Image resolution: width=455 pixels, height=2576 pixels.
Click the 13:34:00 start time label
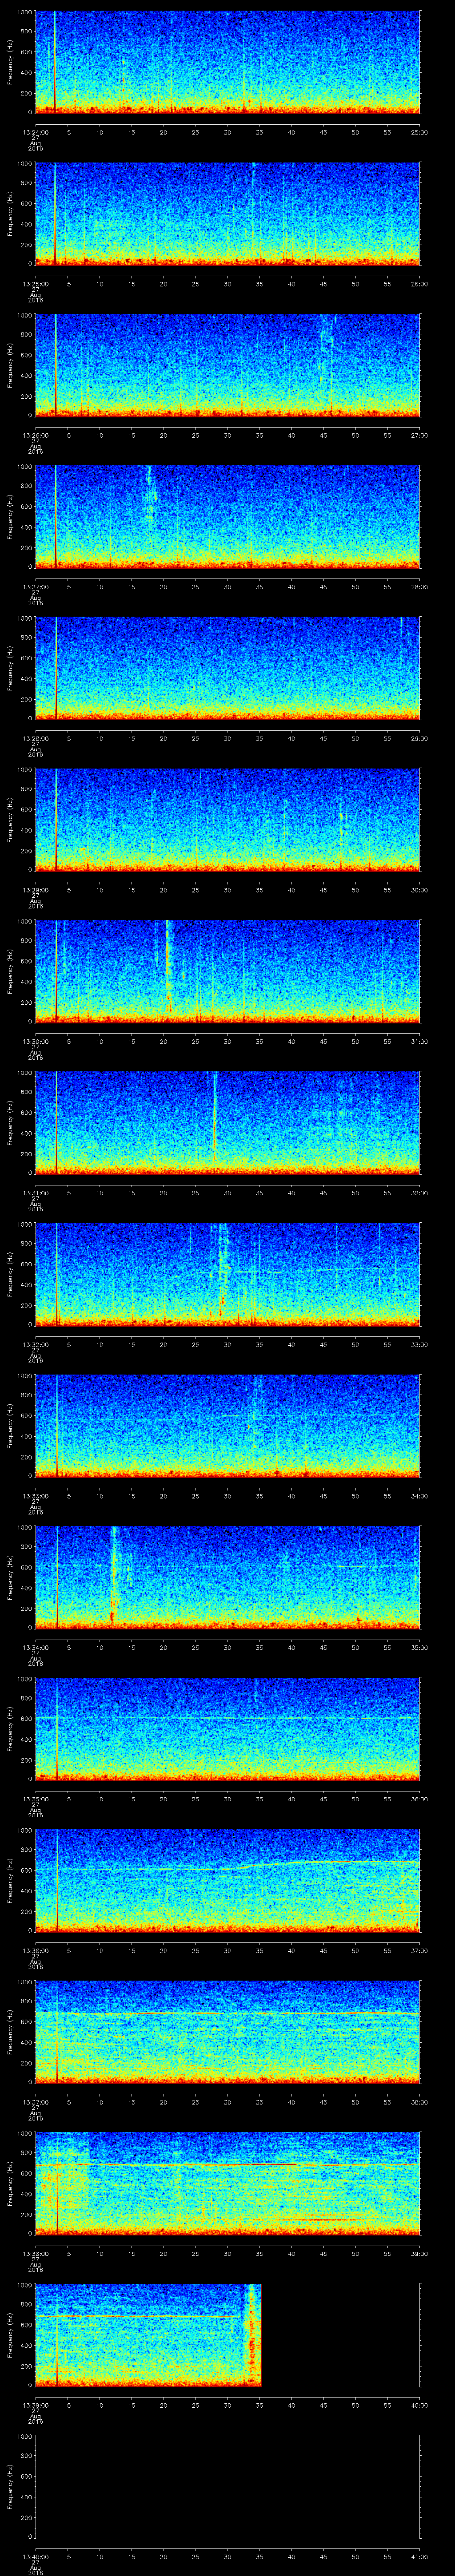click(x=36, y=1647)
